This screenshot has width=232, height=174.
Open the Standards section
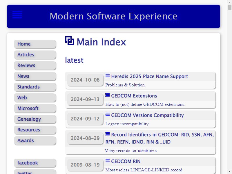click(35, 87)
